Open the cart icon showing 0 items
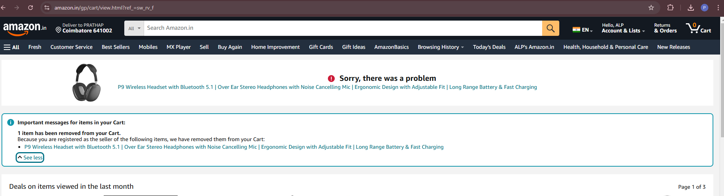The height and width of the screenshot is (196, 724). pos(698,28)
